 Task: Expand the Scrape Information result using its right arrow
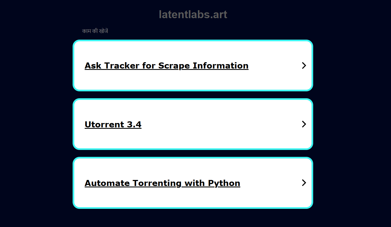(x=304, y=65)
